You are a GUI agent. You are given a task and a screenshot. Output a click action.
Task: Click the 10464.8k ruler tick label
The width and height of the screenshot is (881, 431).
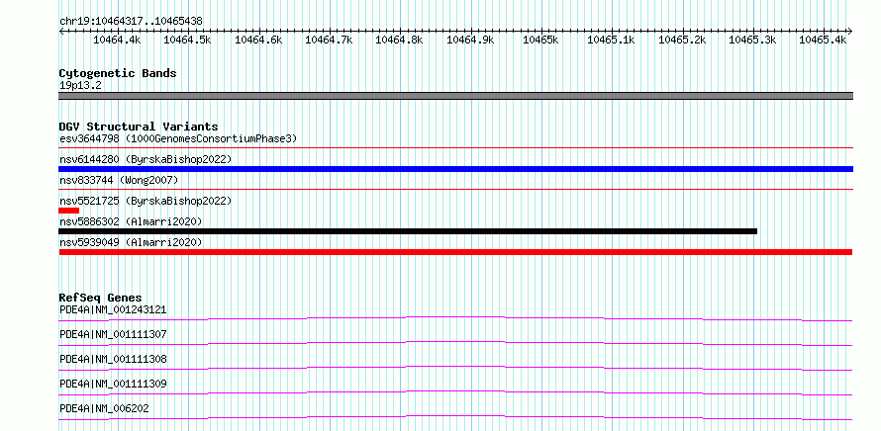(x=399, y=40)
